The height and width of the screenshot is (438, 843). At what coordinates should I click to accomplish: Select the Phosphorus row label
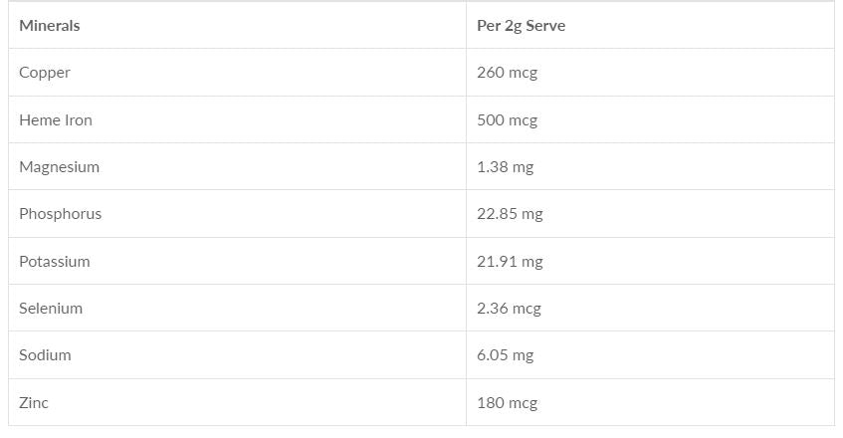[x=60, y=214]
